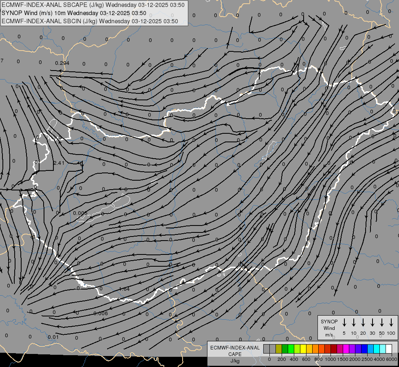Click the SBCAPE title line
The image size is (399, 367).
(x=93, y=5)
